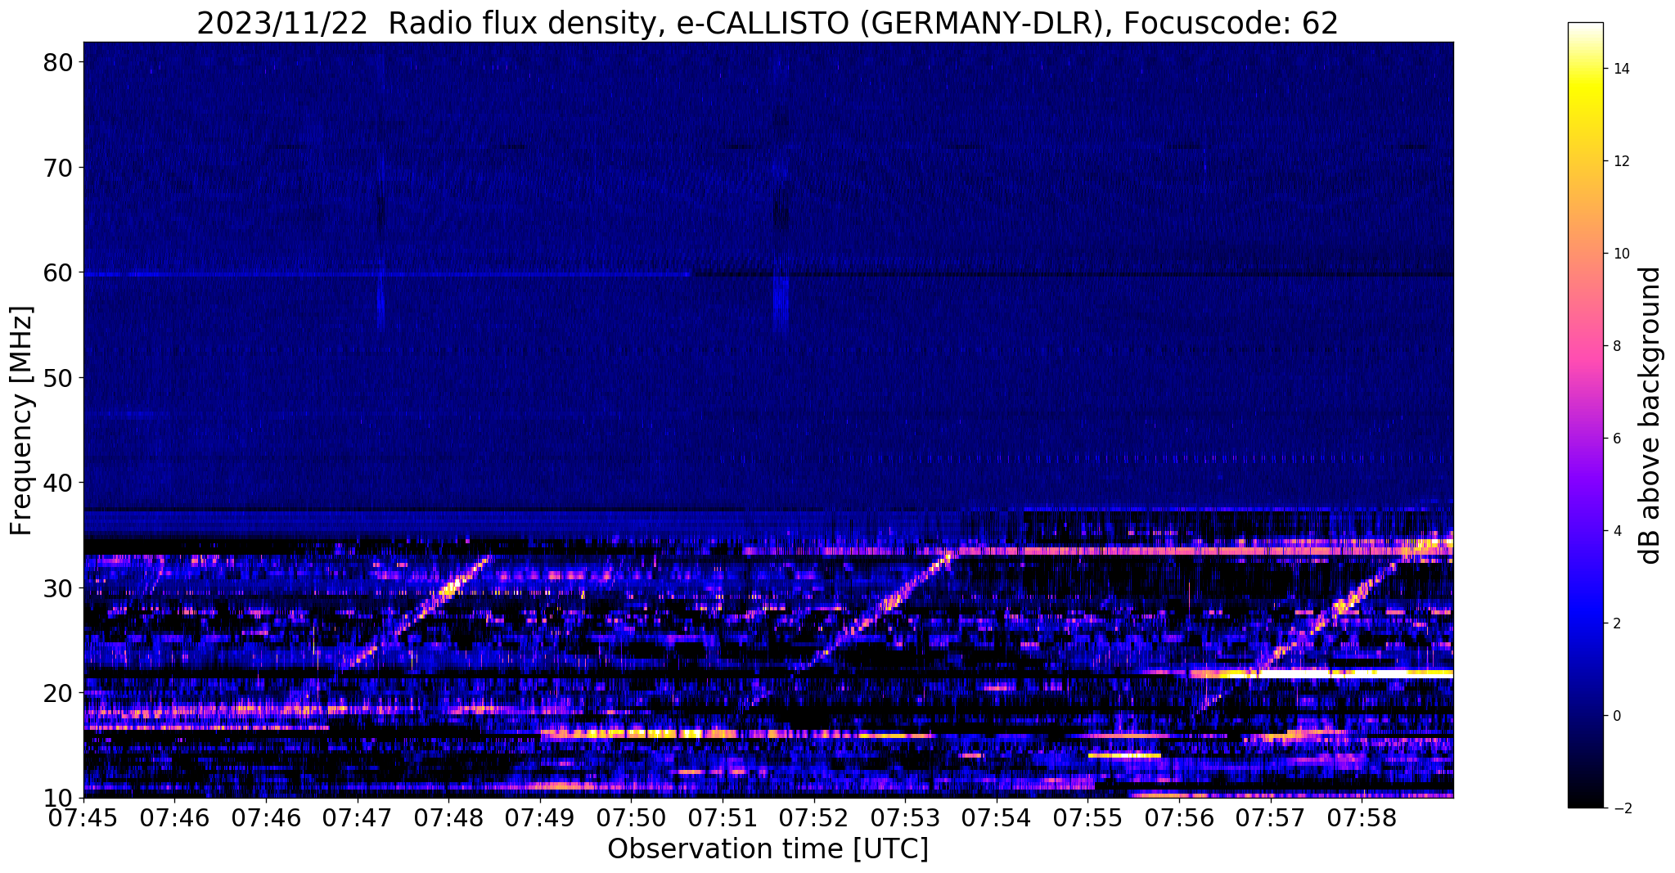Click the 07:55 time tick label
Image resolution: width=1675 pixels, height=873 pixels.
pos(1087,817)
